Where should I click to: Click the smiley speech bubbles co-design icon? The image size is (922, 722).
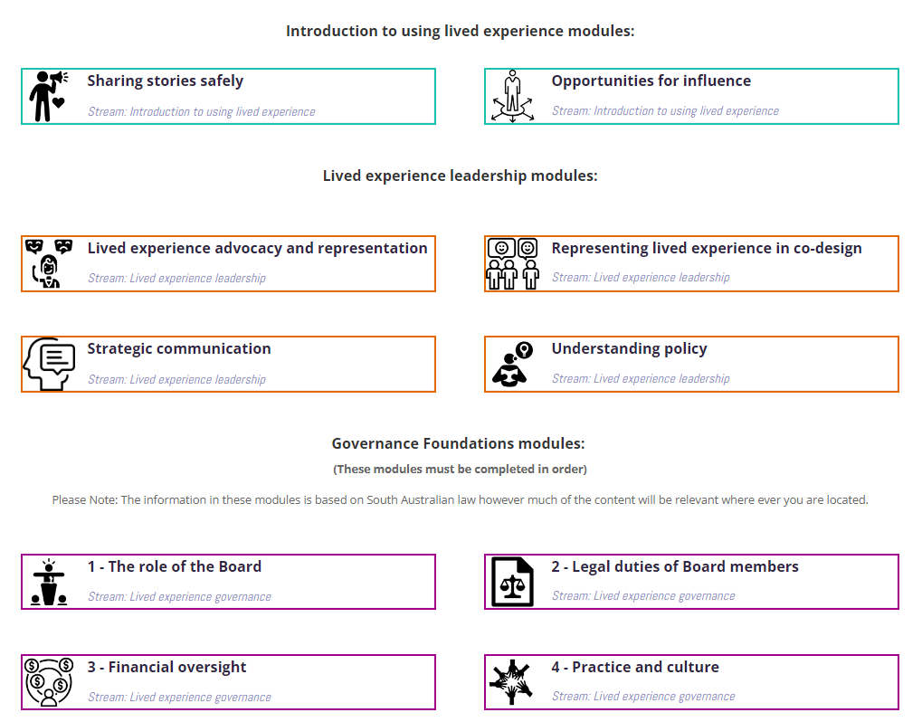[512, 263]
